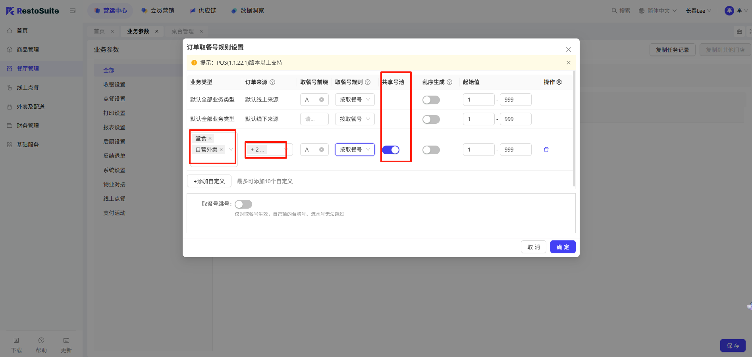Collapse the left sidebar menu icon
This screenshot has width=752, height=357.
(73, 11)
